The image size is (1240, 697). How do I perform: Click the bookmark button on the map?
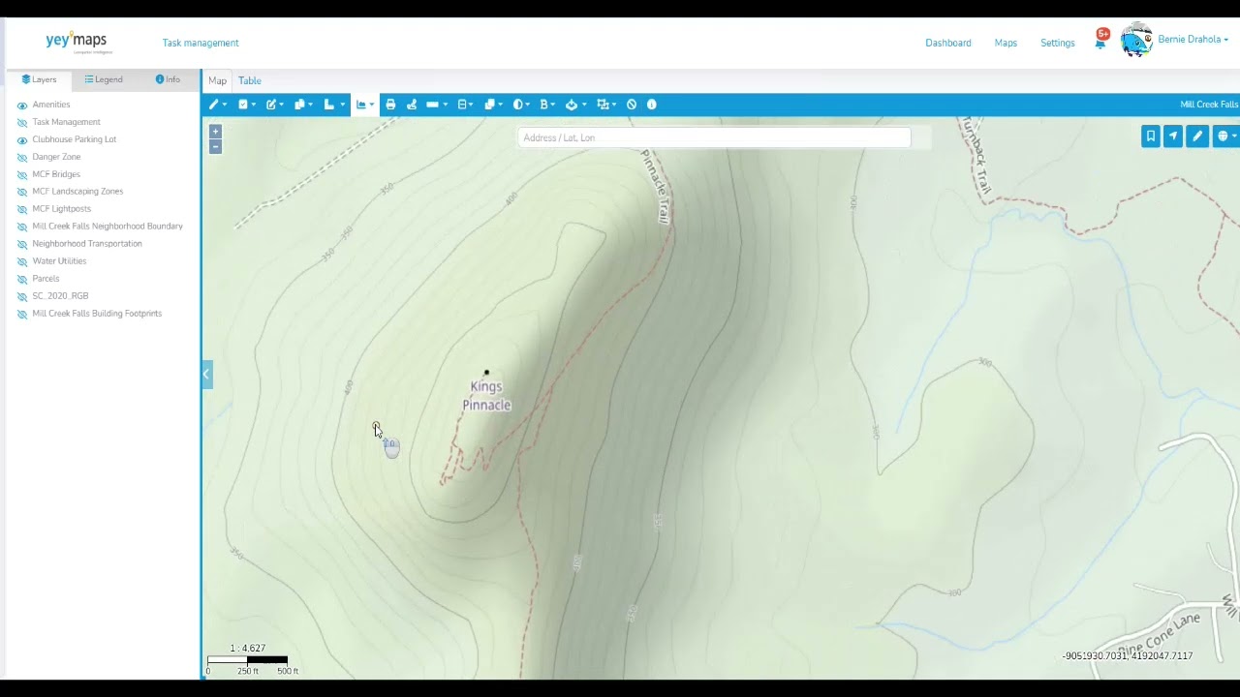[x=1151, y=136]
